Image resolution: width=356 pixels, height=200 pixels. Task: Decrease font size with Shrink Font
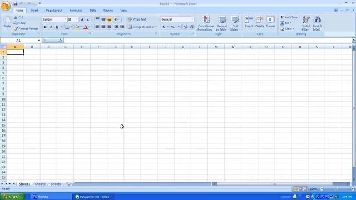pyautogui.click(x=88, y=19)
